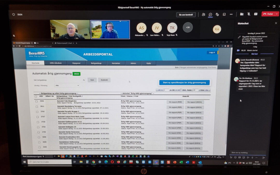The height and width of the screenshot is (175, 280).
Task: Open the participants list icon
Action: pos(204,14)
